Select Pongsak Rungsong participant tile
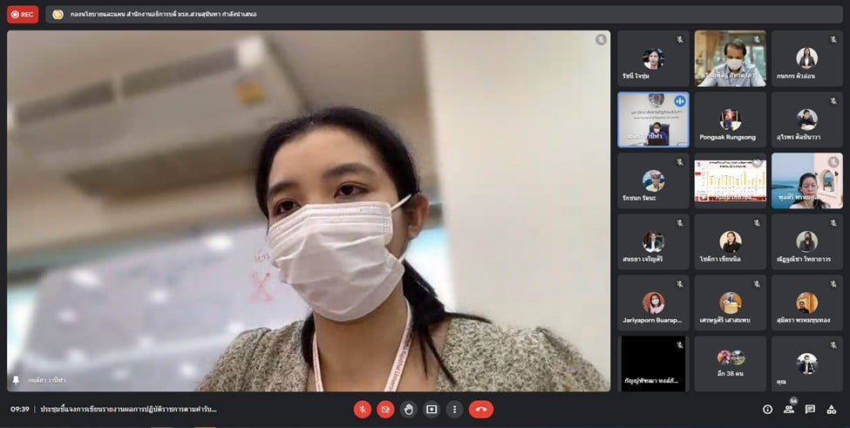The width and height of the screenshot is (850, 428). pos(730,120)
